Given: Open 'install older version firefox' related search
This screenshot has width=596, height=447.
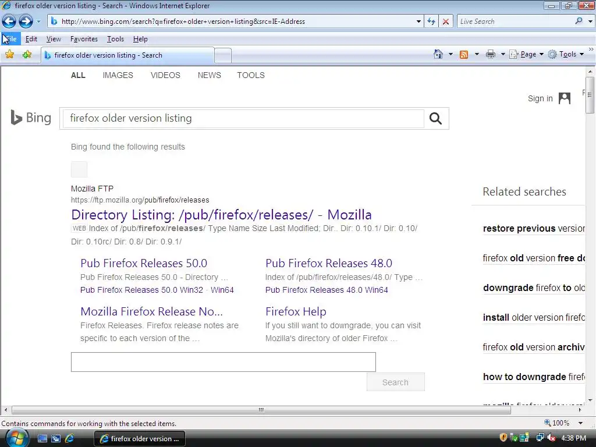Looking at the screenshot, I should pos(534,317).
